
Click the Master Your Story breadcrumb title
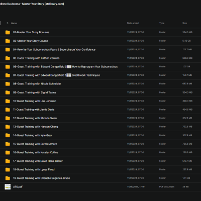coord(32,4)
